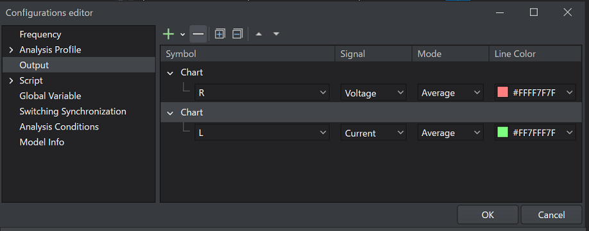Click the Mode column header
589x231 pixels.
click(450, 54)
